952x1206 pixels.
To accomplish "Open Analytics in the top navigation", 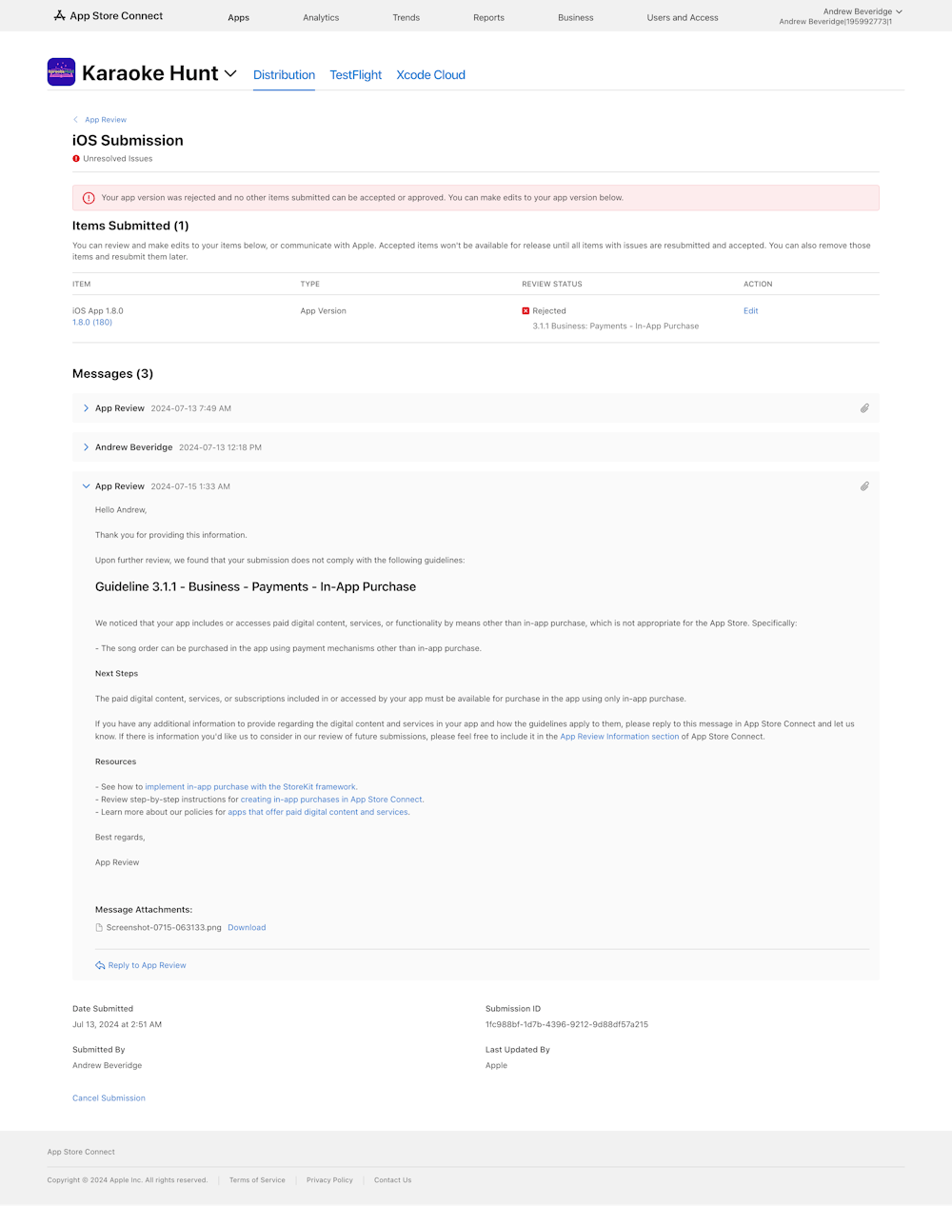I will pyautogui.click(x=321, y=17).
